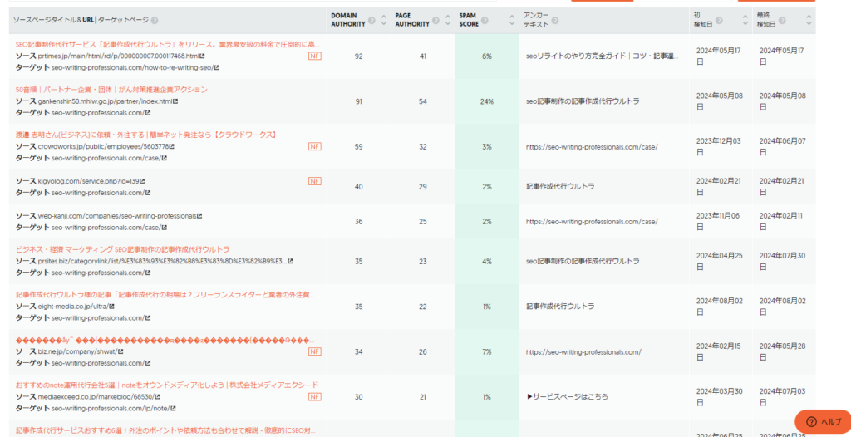Viewport: 851px width, 437px height.
Task: Open external link icon for lp/note target URL
Action: pos(175,408)
